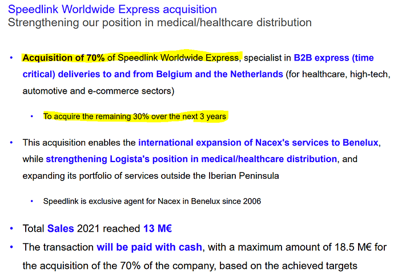Click the subtitle 'Strengthening our position in medical/healthcare distribution'
The height and width of the screenshot is (274, 394).
(x=159, y=23)
